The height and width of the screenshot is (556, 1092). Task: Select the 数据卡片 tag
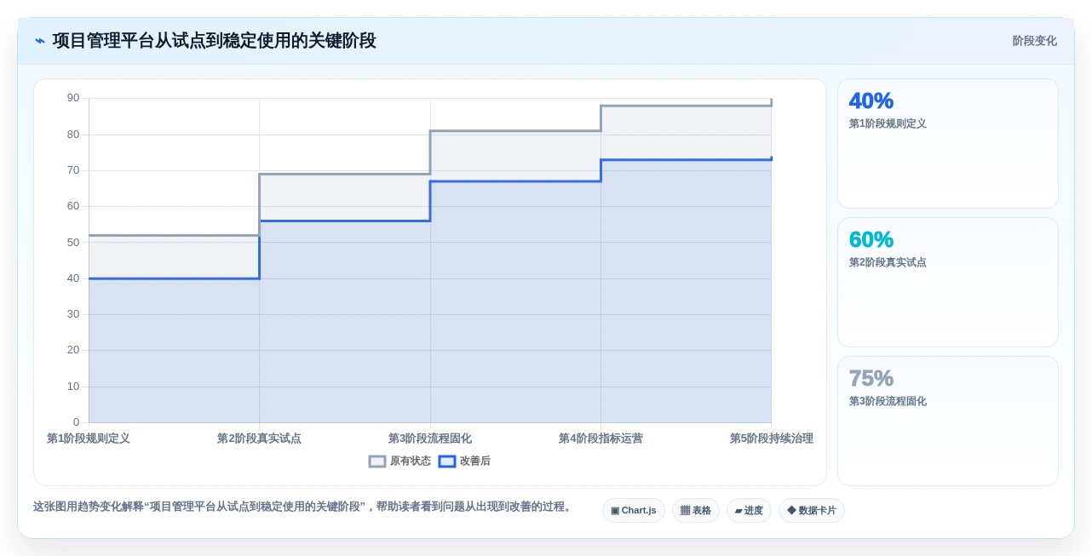tap(811, 510)
